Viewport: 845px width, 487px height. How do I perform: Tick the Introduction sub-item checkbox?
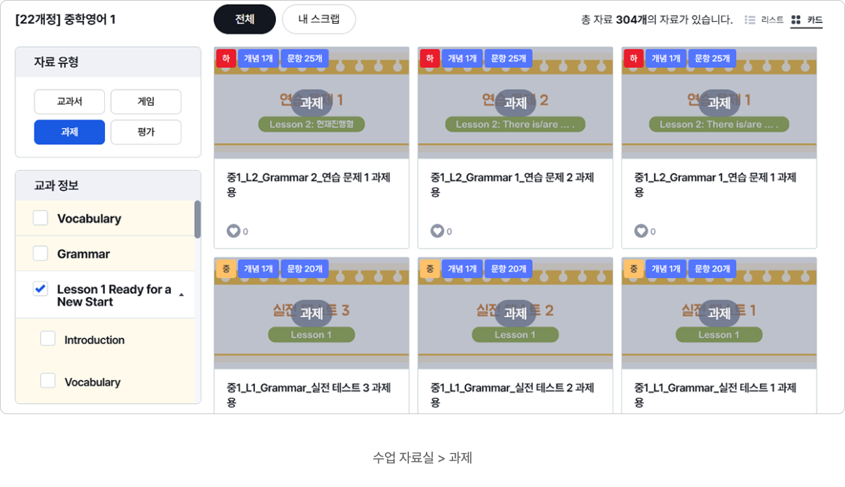pos(48,339)
